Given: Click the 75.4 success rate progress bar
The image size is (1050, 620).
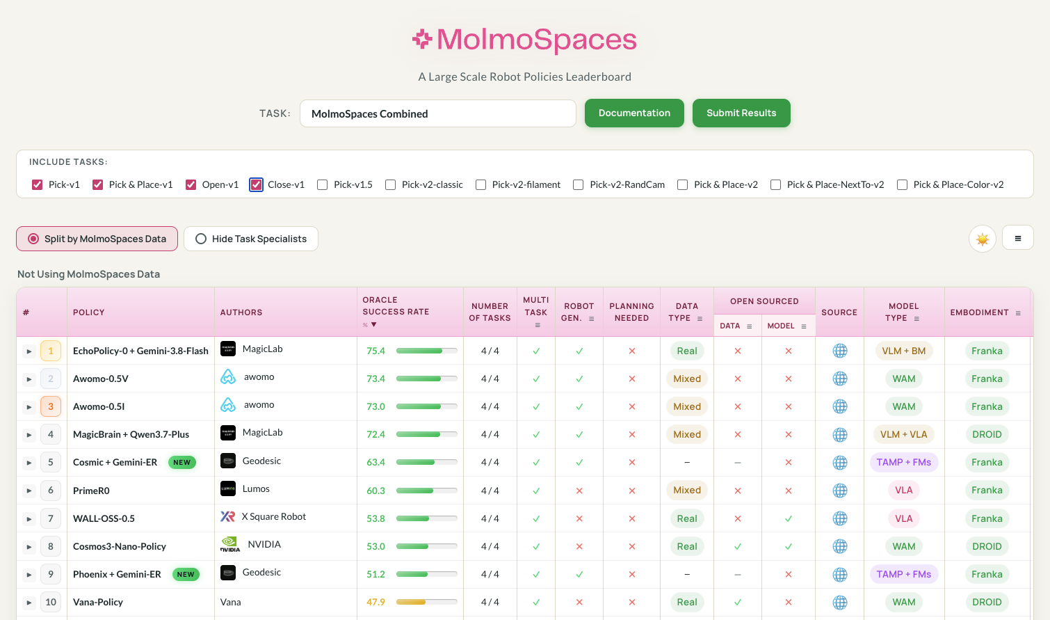Looking at the screenshot, I should pyautogui.click(x=427, y=351).
